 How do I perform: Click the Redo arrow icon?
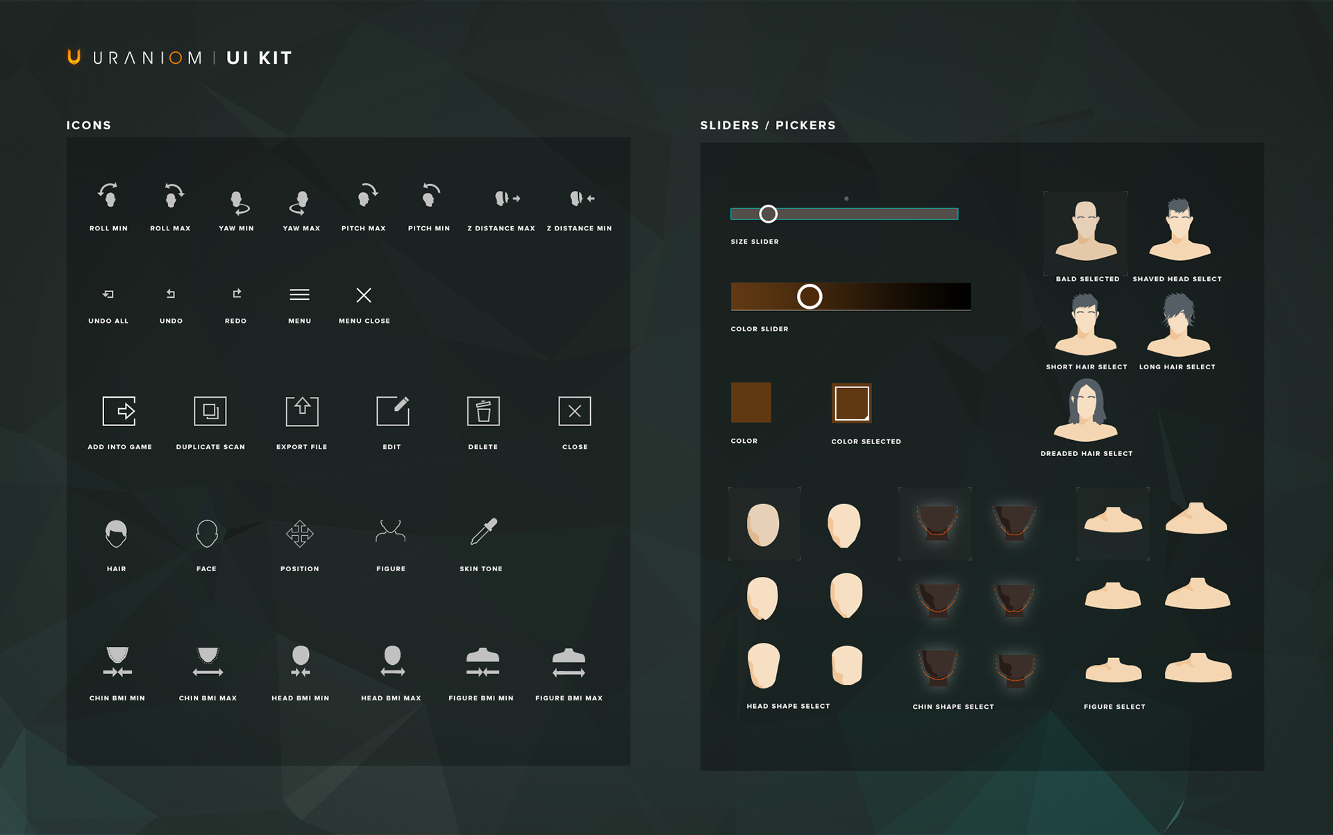click(x=237, y=294)
